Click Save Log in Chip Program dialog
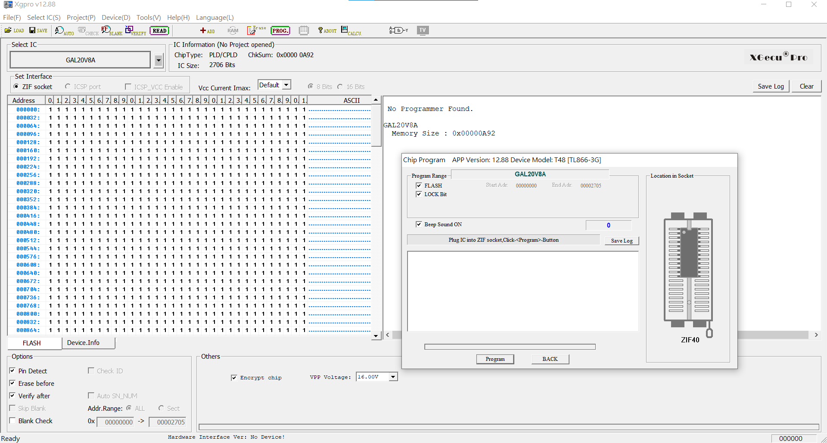This screenshot has width=827, height=443. (622, 241)
